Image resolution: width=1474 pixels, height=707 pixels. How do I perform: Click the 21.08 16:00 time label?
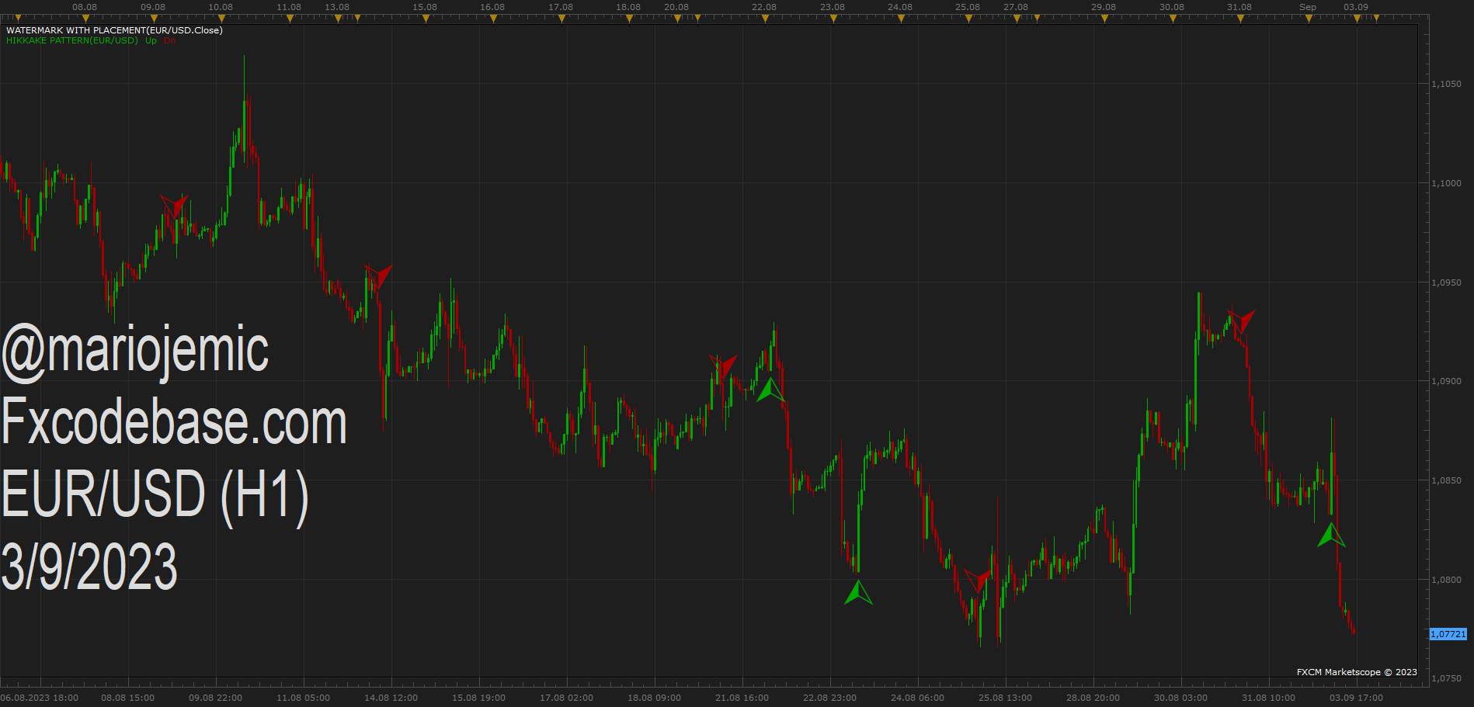coord(742,698)
